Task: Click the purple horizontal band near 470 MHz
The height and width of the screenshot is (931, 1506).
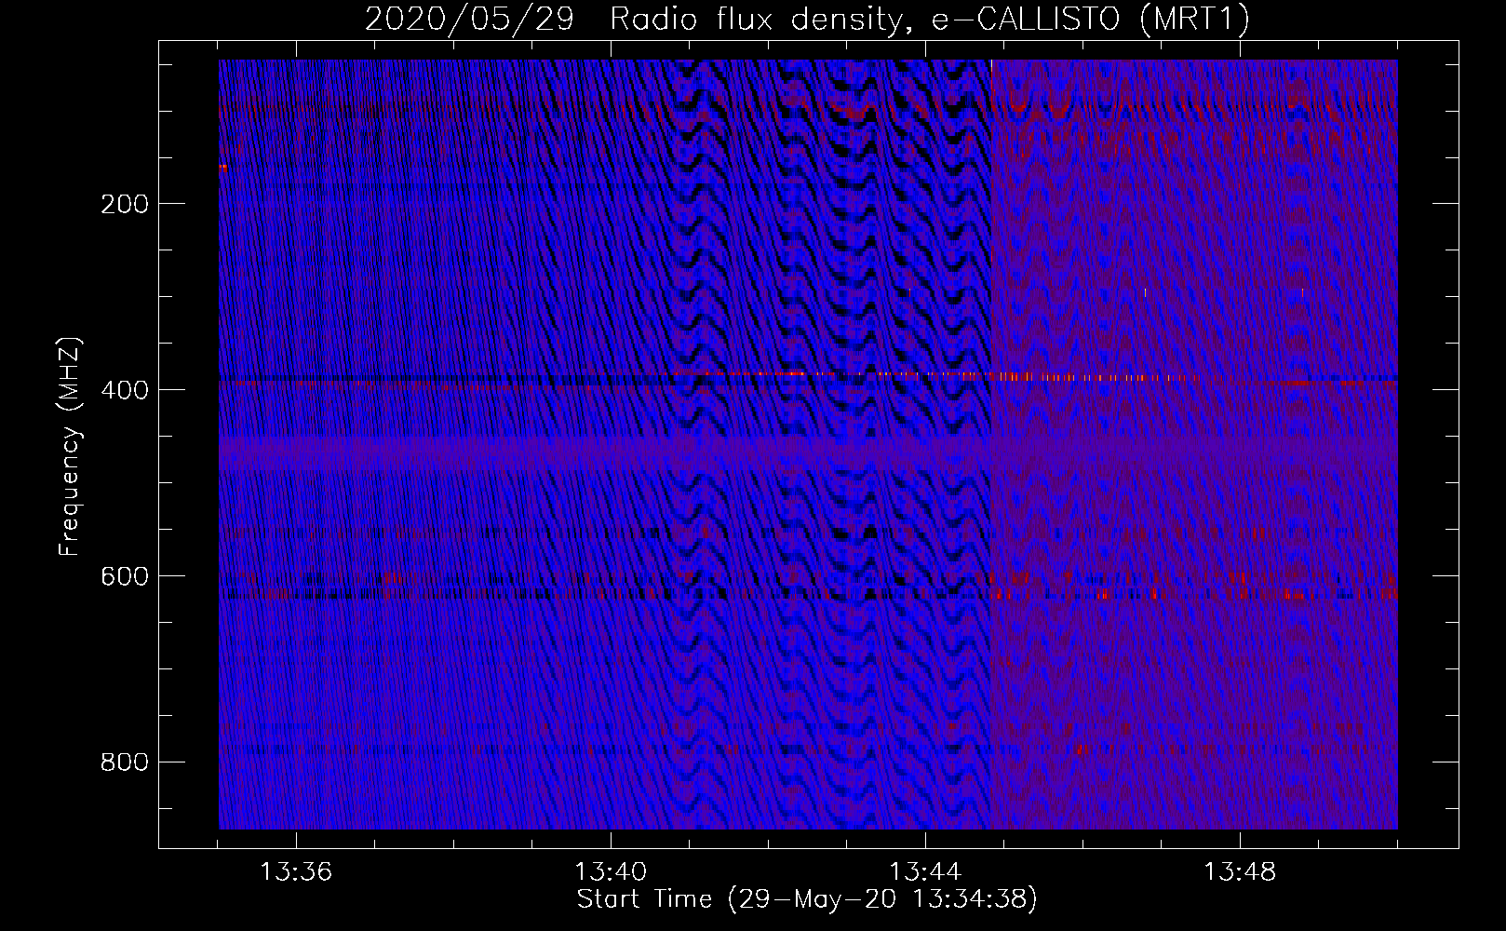Action: coord(808,453)
